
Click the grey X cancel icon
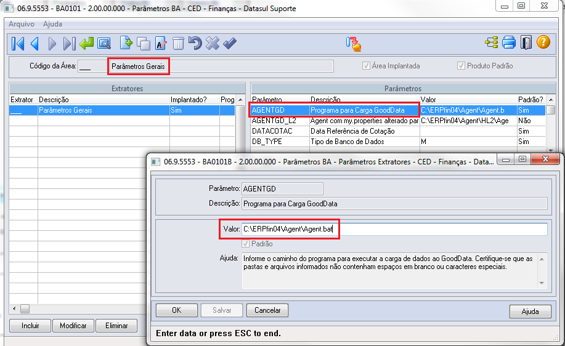(212, 44)
